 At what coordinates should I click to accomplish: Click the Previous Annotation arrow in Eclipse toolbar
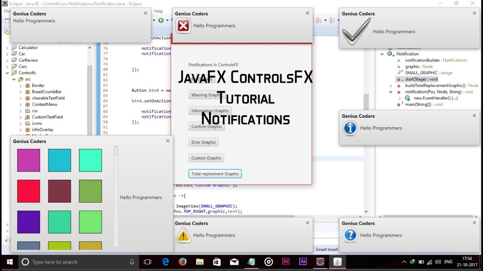coord(331,20)
